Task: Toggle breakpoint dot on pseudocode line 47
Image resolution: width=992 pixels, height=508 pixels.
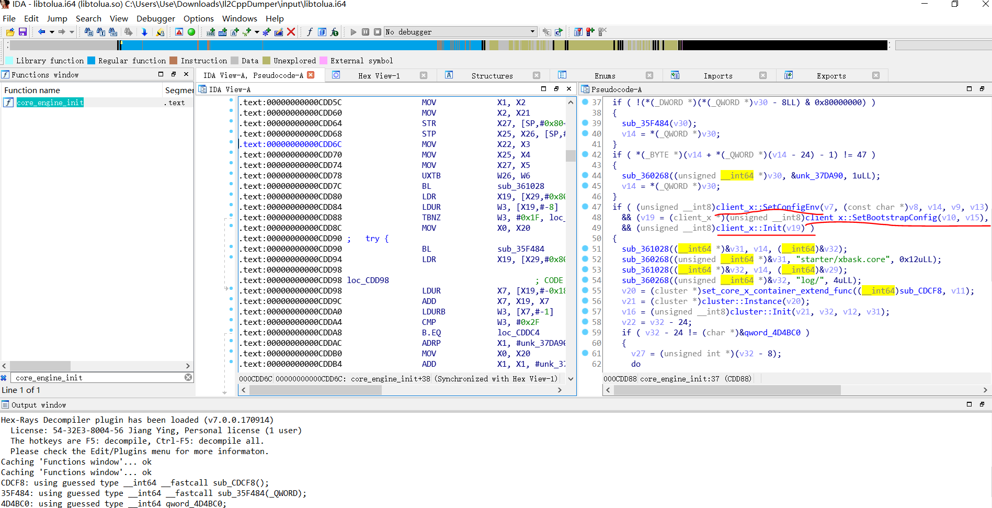Action: (585, 207)
